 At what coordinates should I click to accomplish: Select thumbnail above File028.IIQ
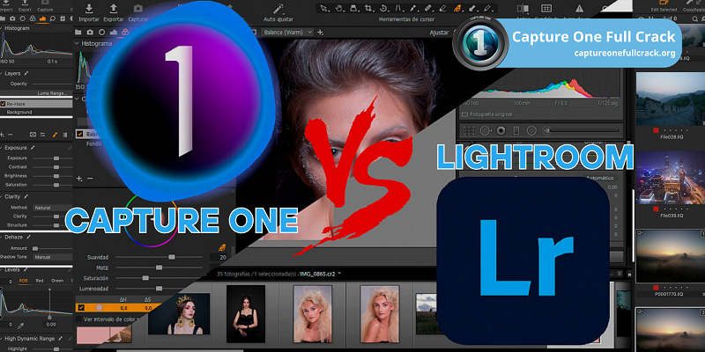coord(670,99)
